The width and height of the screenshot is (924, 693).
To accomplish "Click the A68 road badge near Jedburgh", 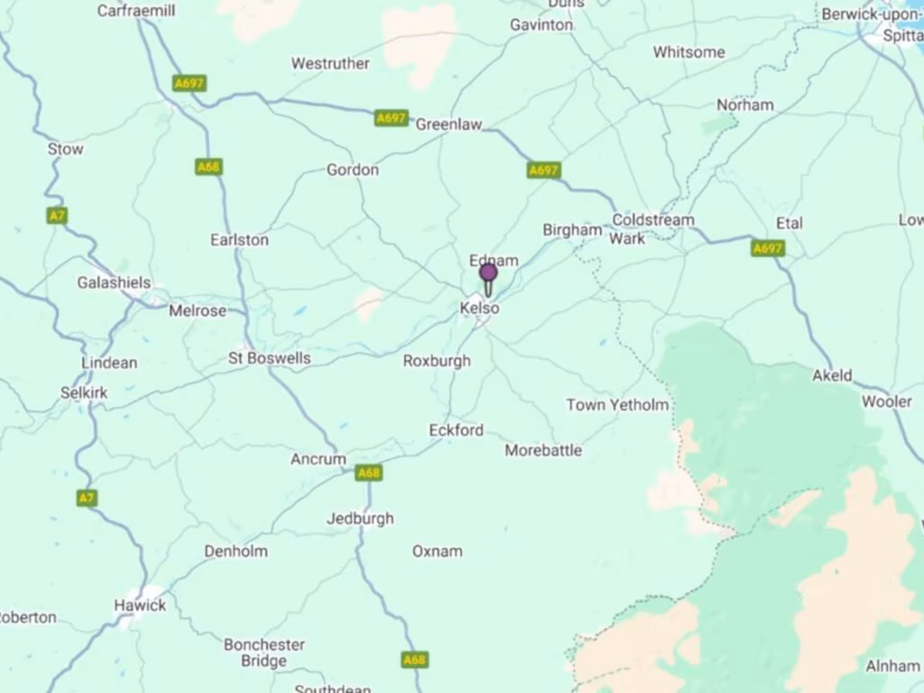I will tap(369, 473).
